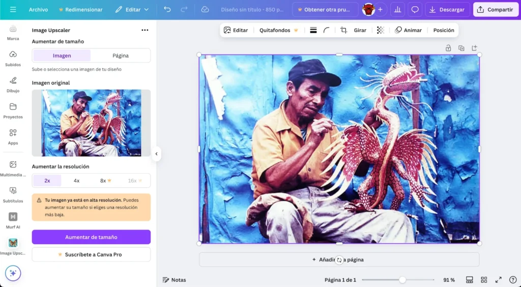Open Image Upscaler three-dot options menu
The width and height of the screenshot is (521, 287).
click(145, 31)
